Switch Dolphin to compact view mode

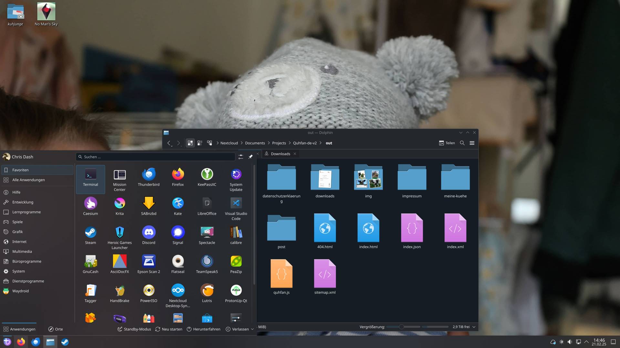coord(200,143)
